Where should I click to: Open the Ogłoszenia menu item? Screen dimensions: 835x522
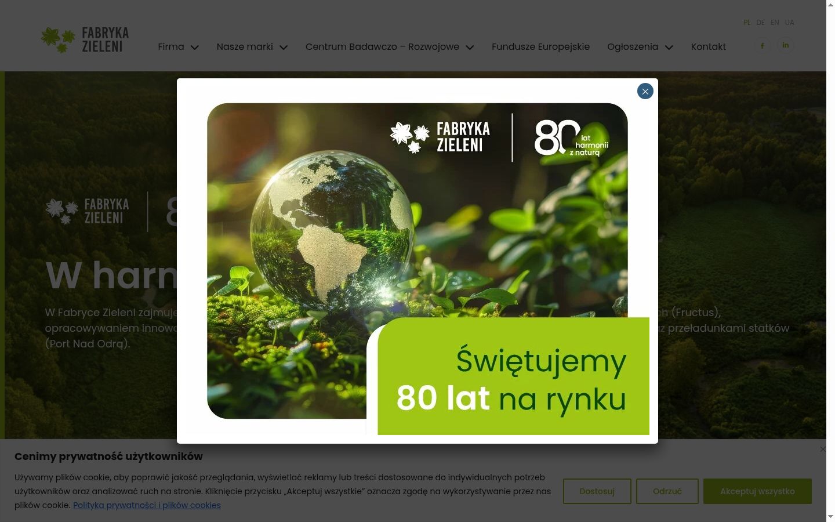pyautogui.click(x=633, y=47)
